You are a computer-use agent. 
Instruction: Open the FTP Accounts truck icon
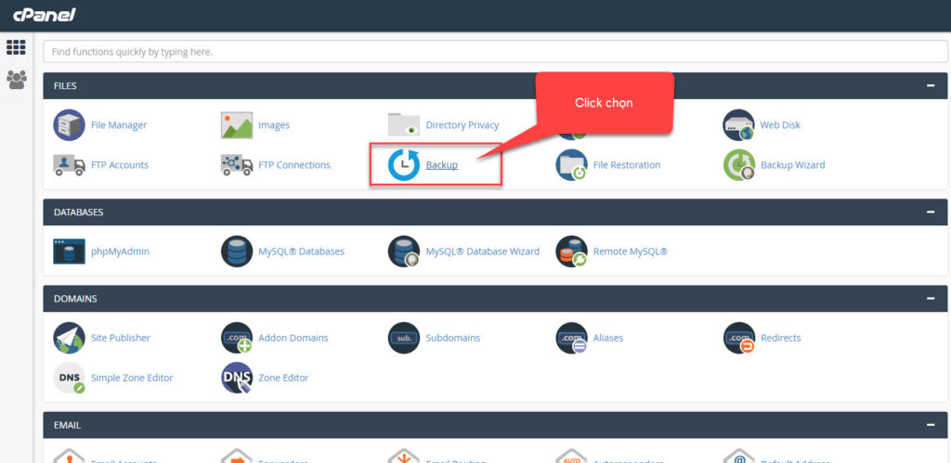click(69, 165)
